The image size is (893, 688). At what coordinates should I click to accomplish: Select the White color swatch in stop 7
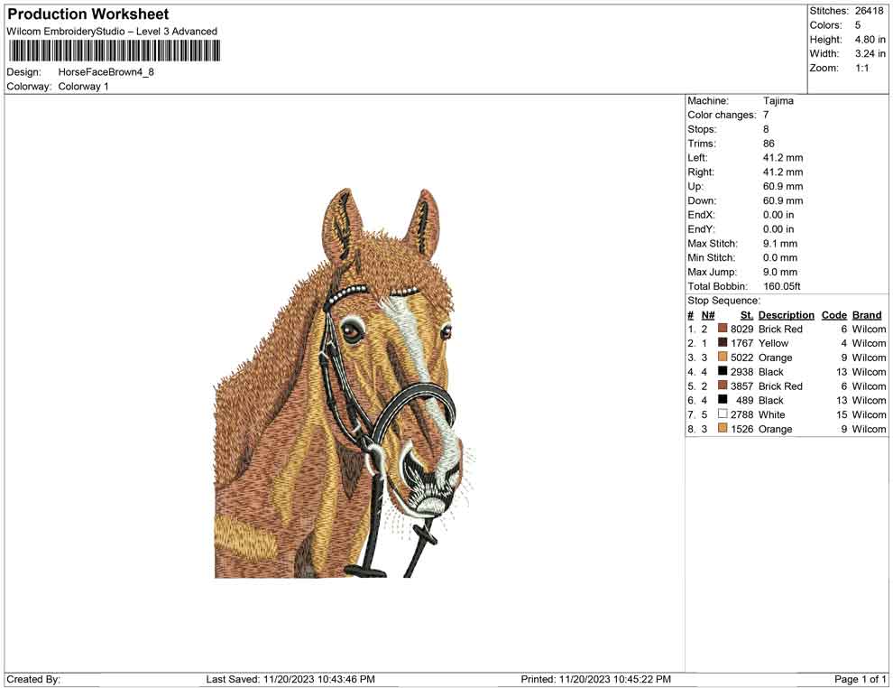coord(723,414)
